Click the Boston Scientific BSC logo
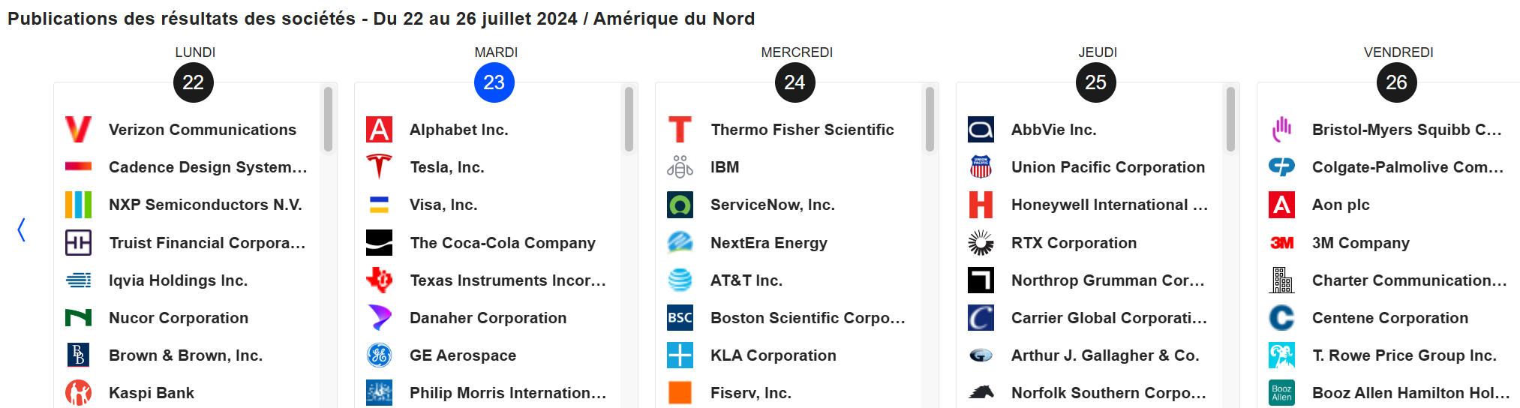This screenshot has width=1520, height=408. pyautogui.click(x=680, y=318)
